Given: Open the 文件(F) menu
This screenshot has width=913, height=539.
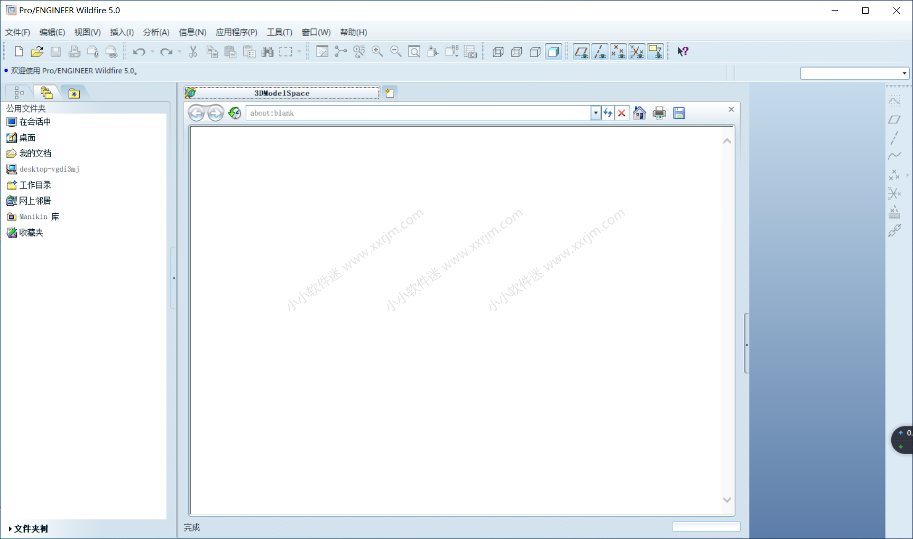Looking at the screenshot, I should (x=18, y=32).
